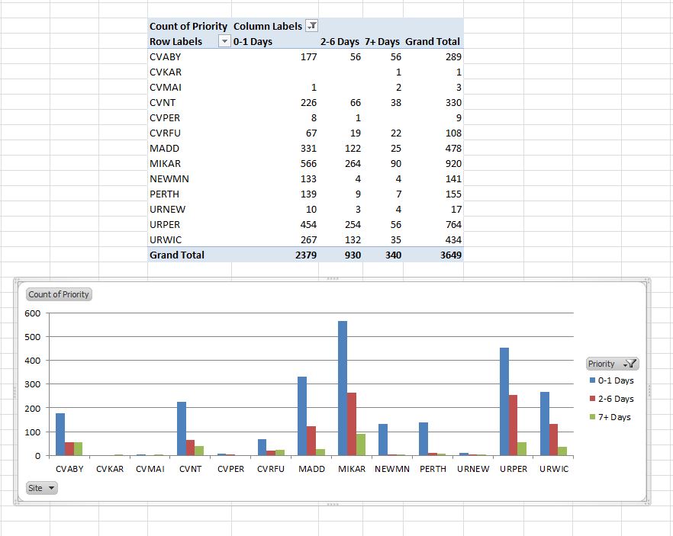Screen dimensions: 673x536
Task: Select the cell with value 264
Action: coord(340,163)
